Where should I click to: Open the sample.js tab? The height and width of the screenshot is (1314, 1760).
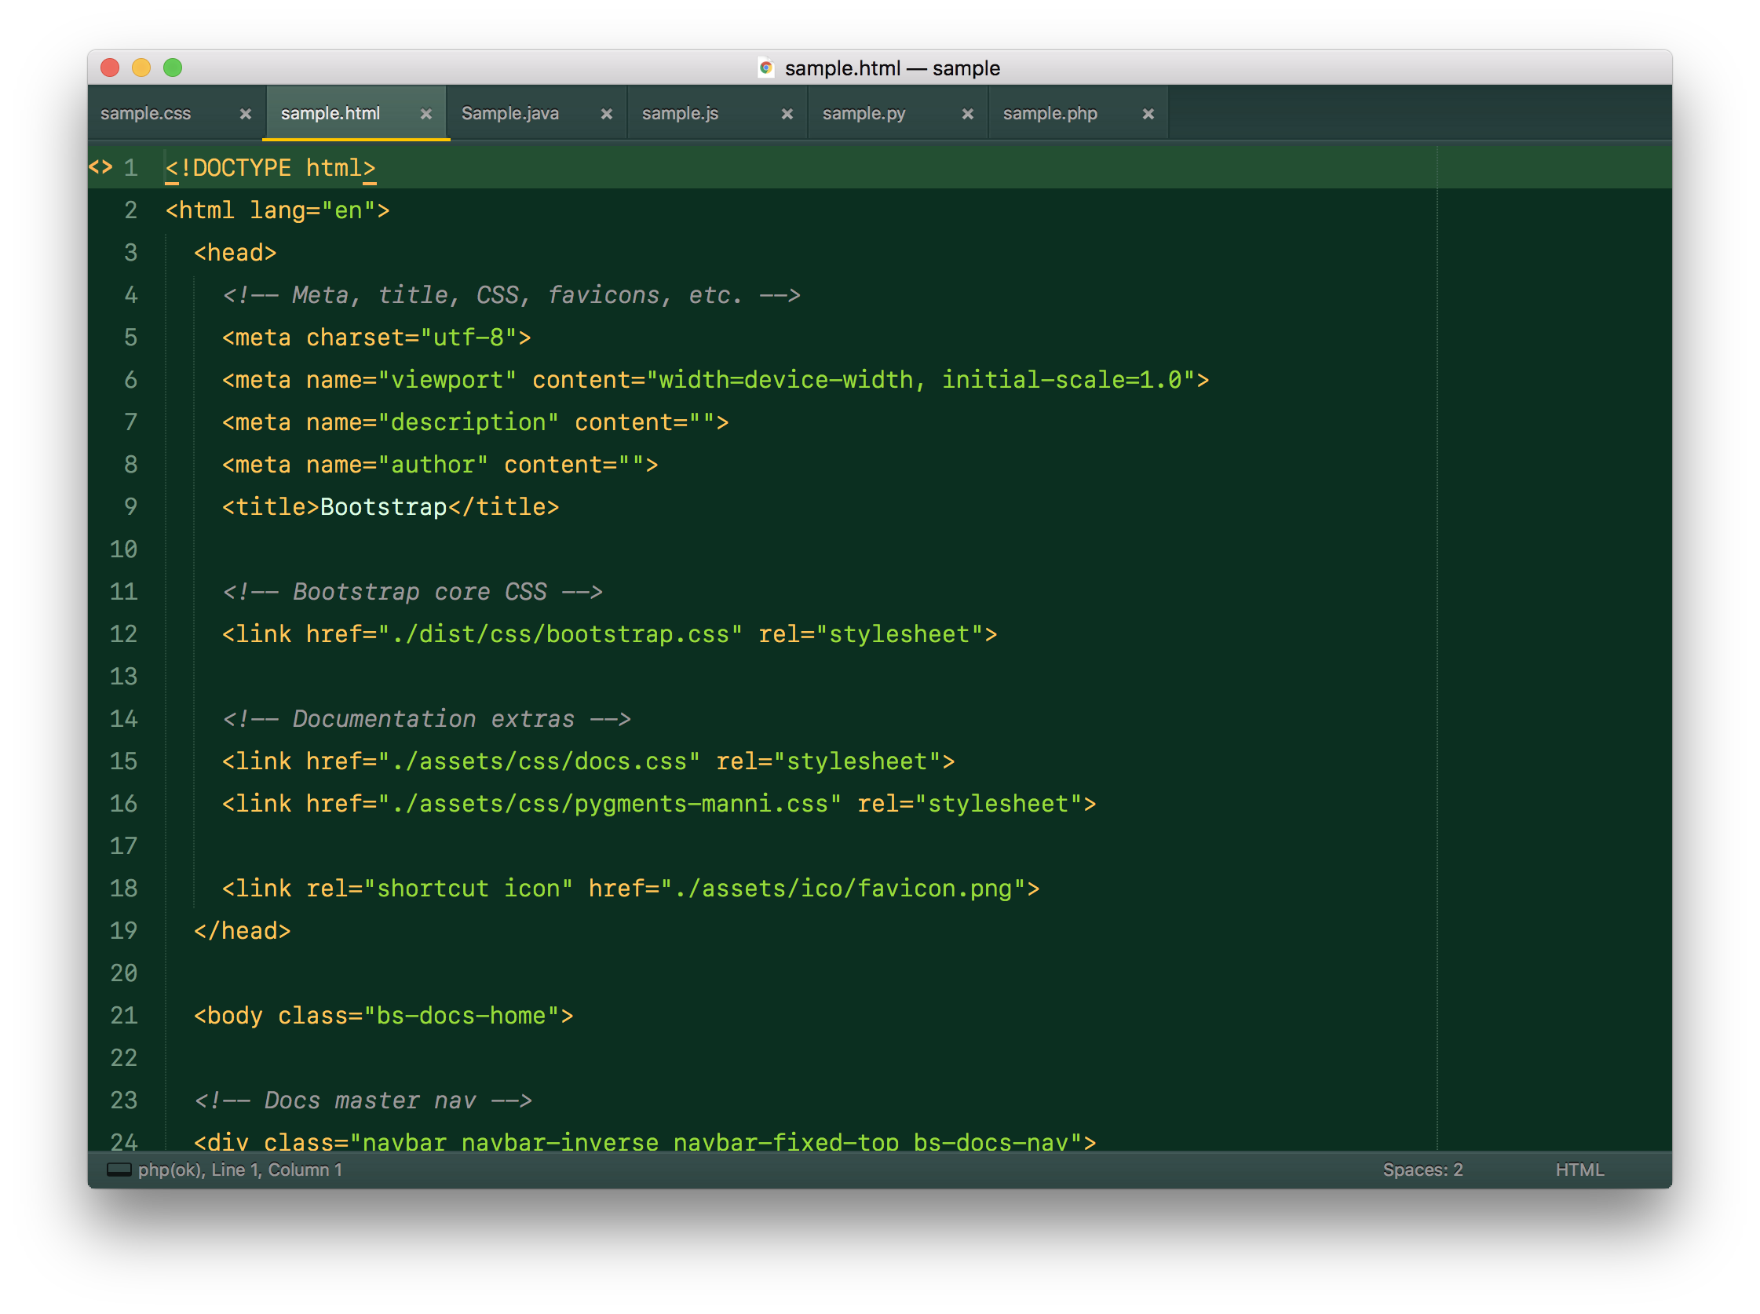pyautogui.click(x=680, y=114)
